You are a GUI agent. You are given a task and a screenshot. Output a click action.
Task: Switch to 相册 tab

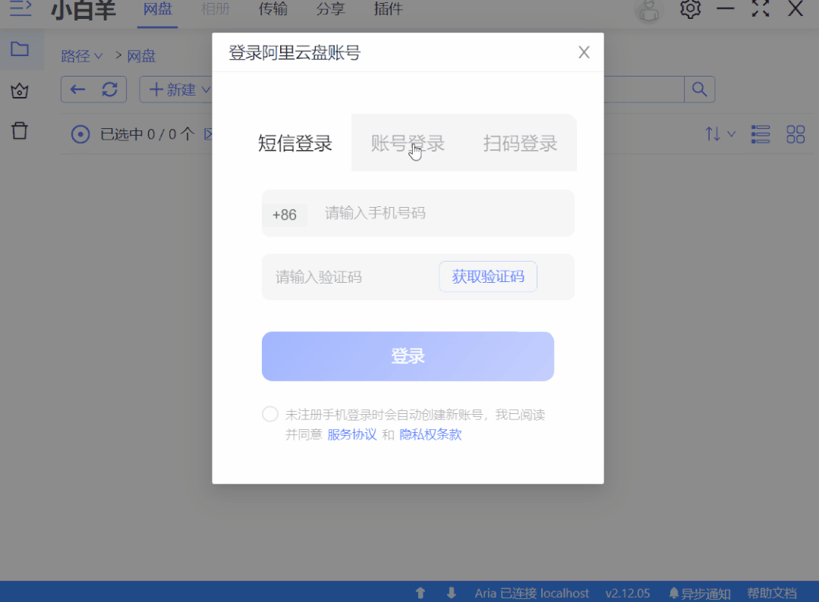tap(216, 9)
